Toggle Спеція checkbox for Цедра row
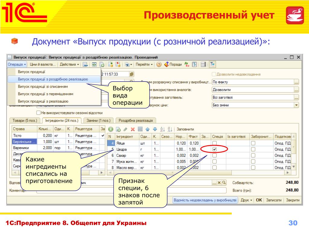This screenshot has width=309, height=231. click(x=215, y=149)
